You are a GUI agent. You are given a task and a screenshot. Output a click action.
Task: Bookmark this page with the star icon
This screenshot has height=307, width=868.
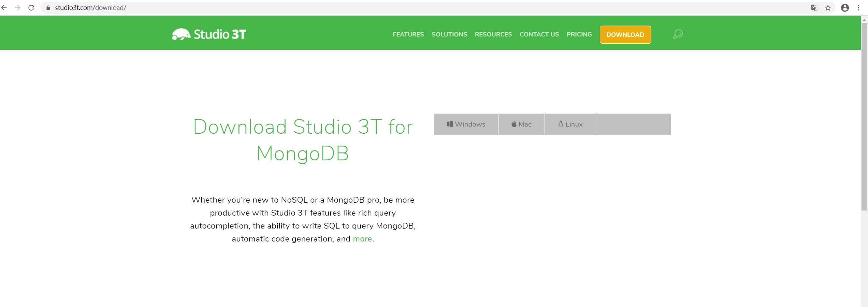click(828, 8)
